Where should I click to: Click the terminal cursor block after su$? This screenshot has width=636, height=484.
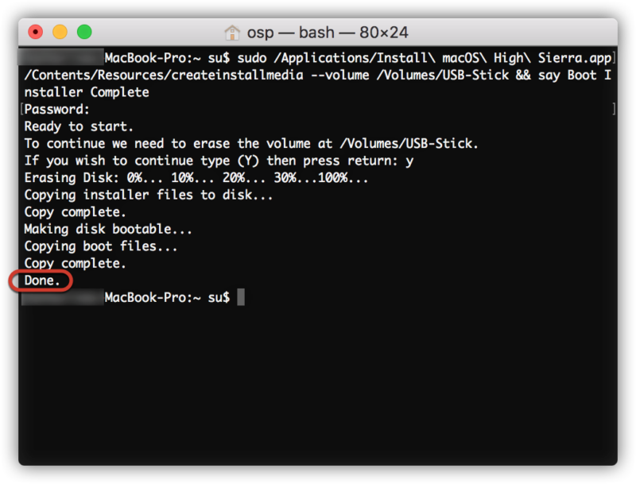tap(241, 297)
